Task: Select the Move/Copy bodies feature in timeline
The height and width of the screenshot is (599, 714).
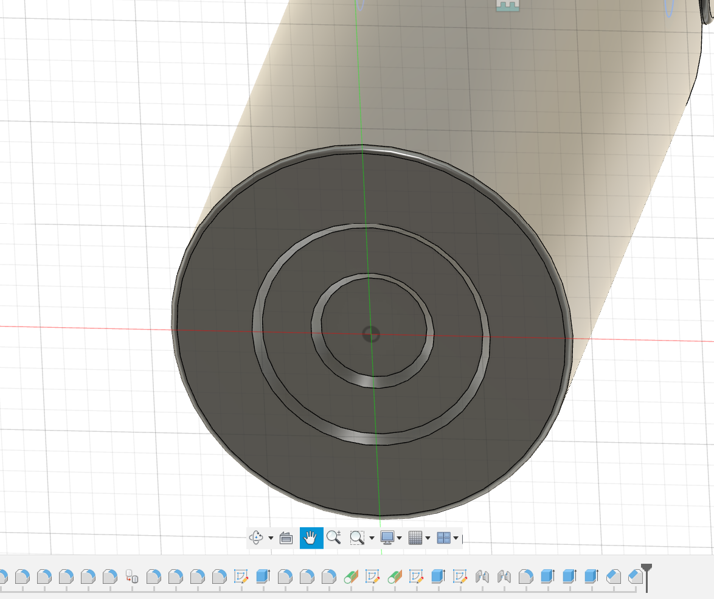Action: pos(131,576)
